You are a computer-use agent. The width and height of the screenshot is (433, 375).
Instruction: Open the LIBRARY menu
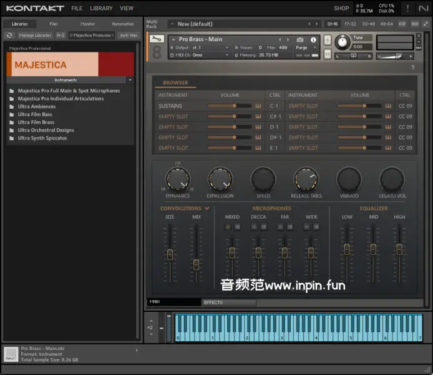(x=101, y=8)
